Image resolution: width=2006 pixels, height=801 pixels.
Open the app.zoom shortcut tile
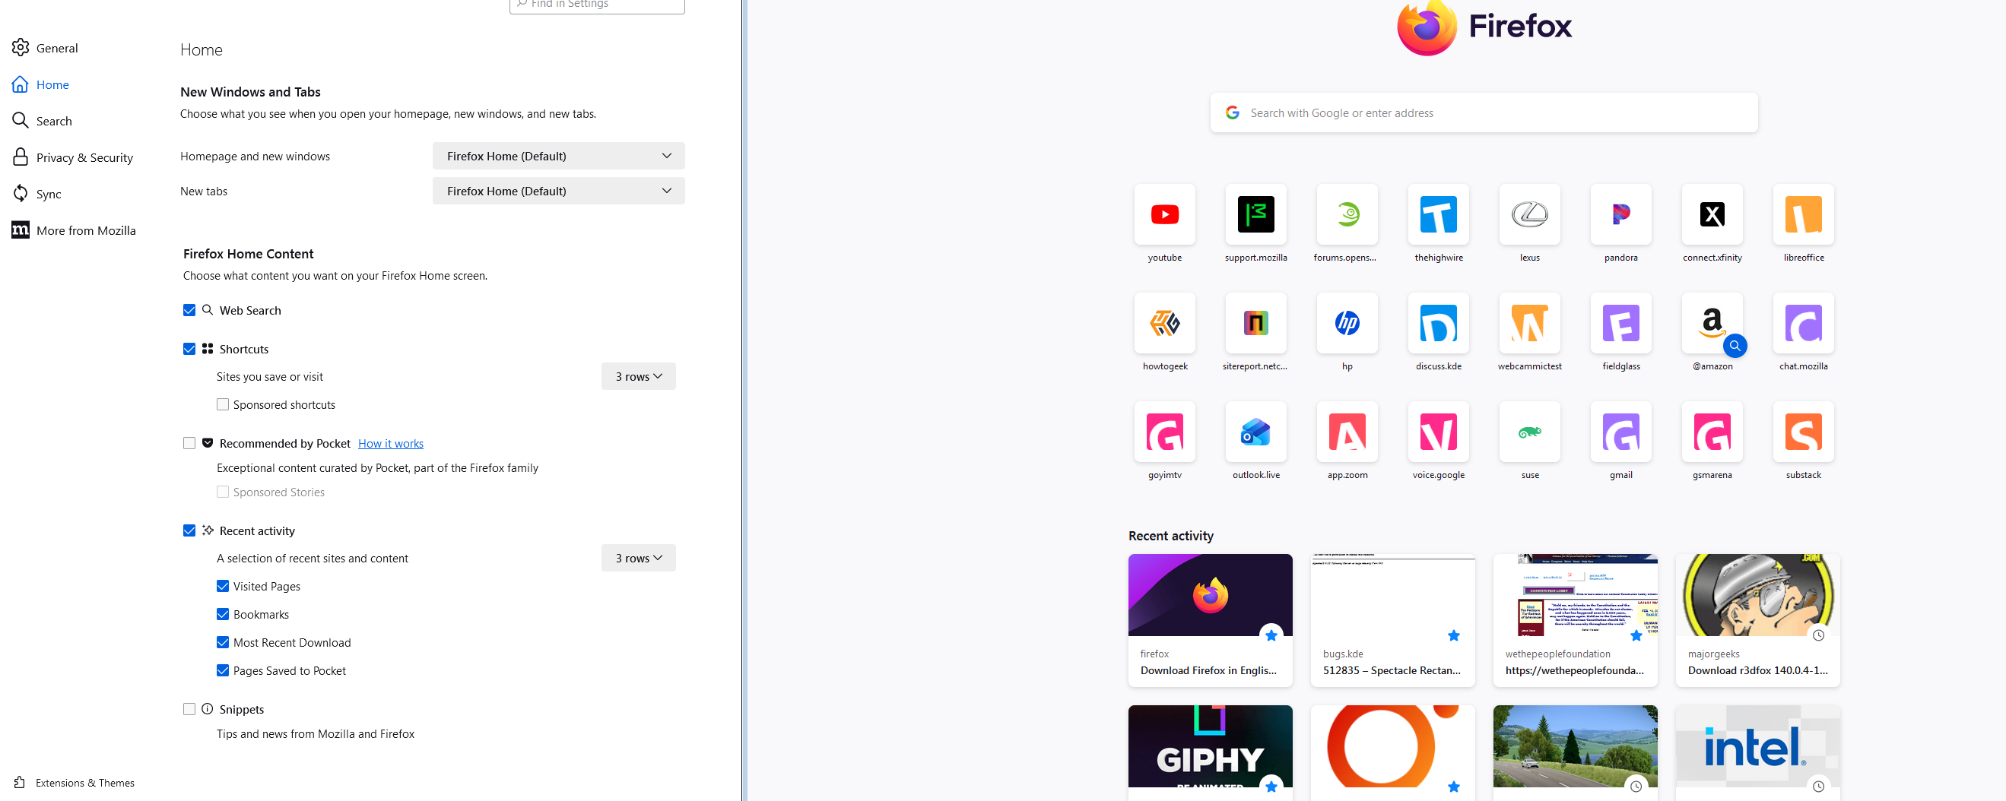click(1347, 432)
